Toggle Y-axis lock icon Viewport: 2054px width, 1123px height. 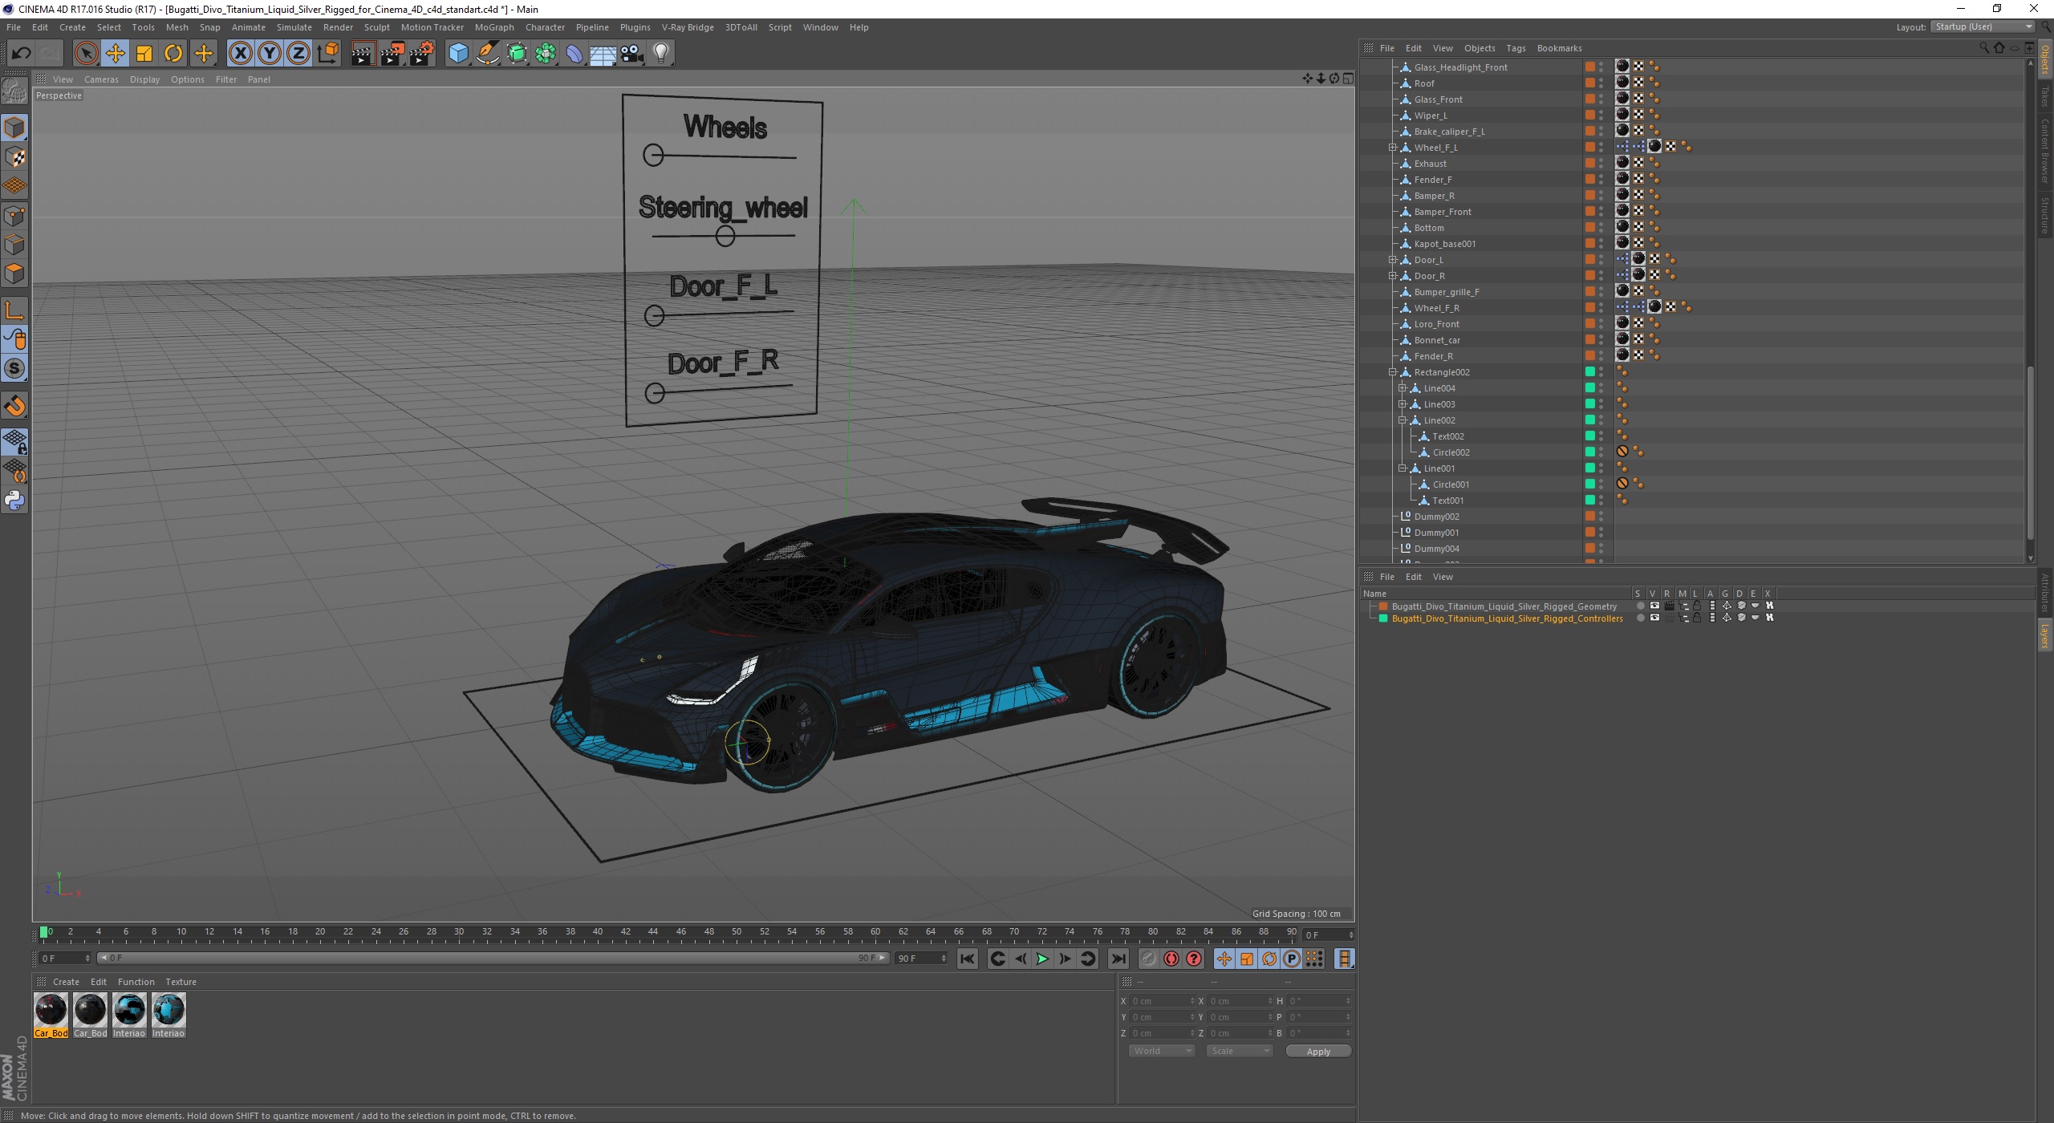point(270,54)
